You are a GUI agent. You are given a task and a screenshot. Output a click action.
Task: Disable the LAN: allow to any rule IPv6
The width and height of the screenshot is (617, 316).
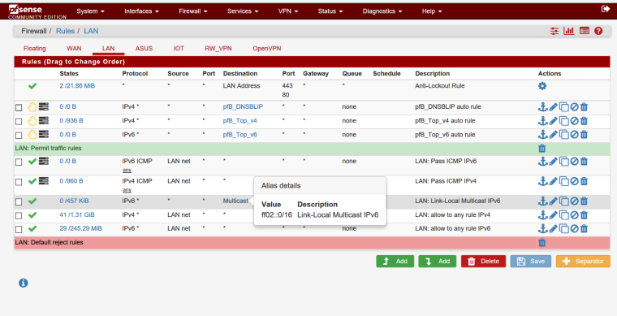click(x=574, y=228)
